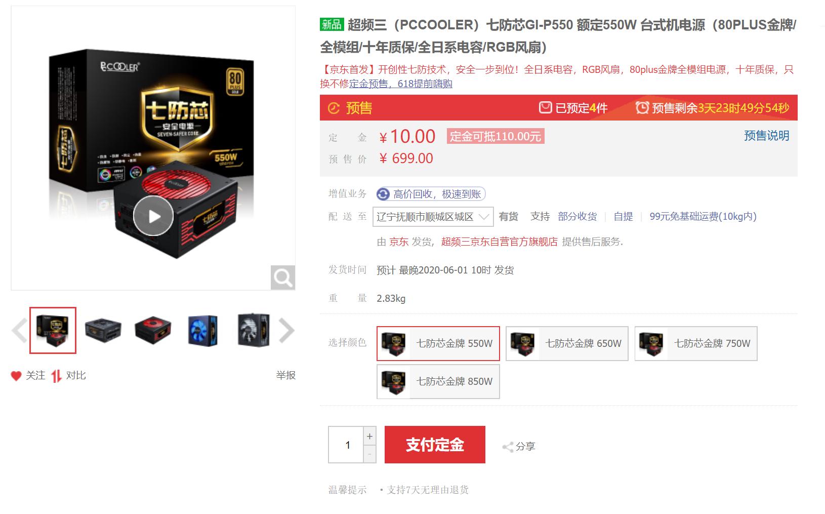Play the product video

pos(153,216)
